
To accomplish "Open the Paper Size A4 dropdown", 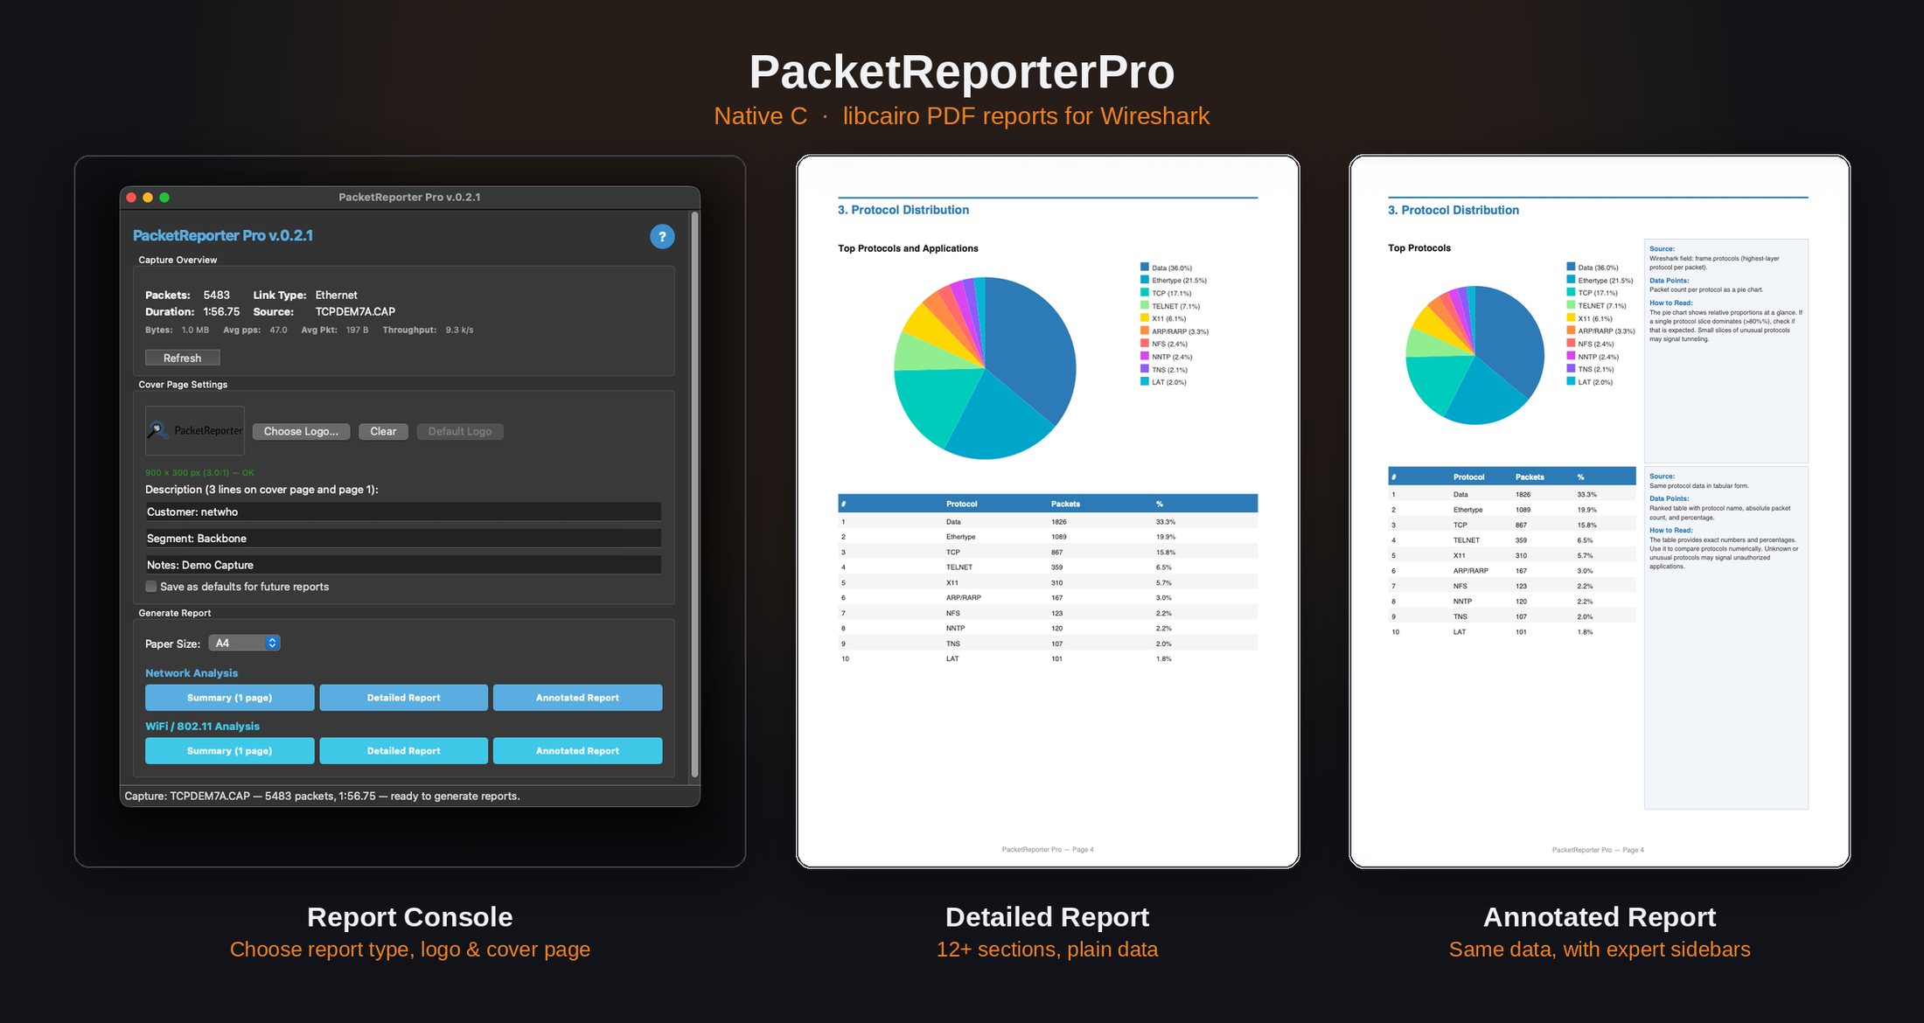I will pyautogui.click(x=244, y=643).
